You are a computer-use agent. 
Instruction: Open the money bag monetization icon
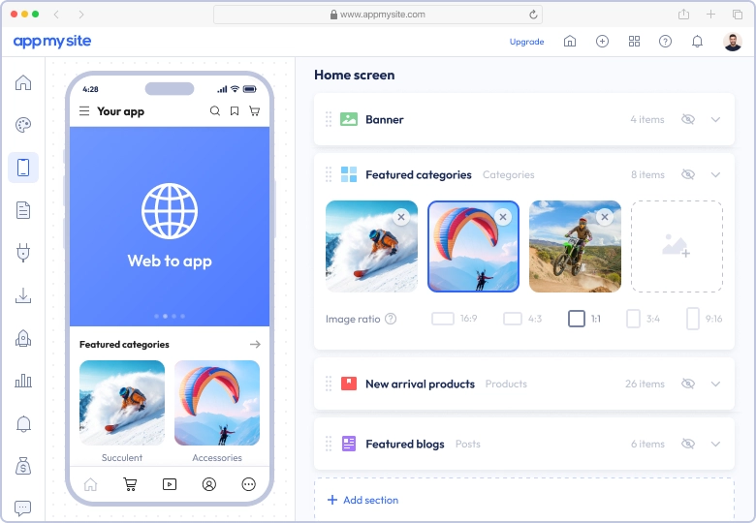pyautogui.click(x=23, y=466)
